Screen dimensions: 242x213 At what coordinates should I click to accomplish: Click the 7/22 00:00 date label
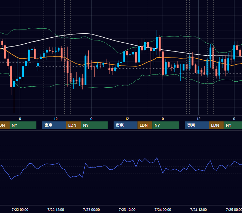20,209
